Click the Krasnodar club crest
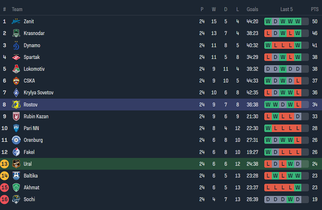 tap(16, 33)
